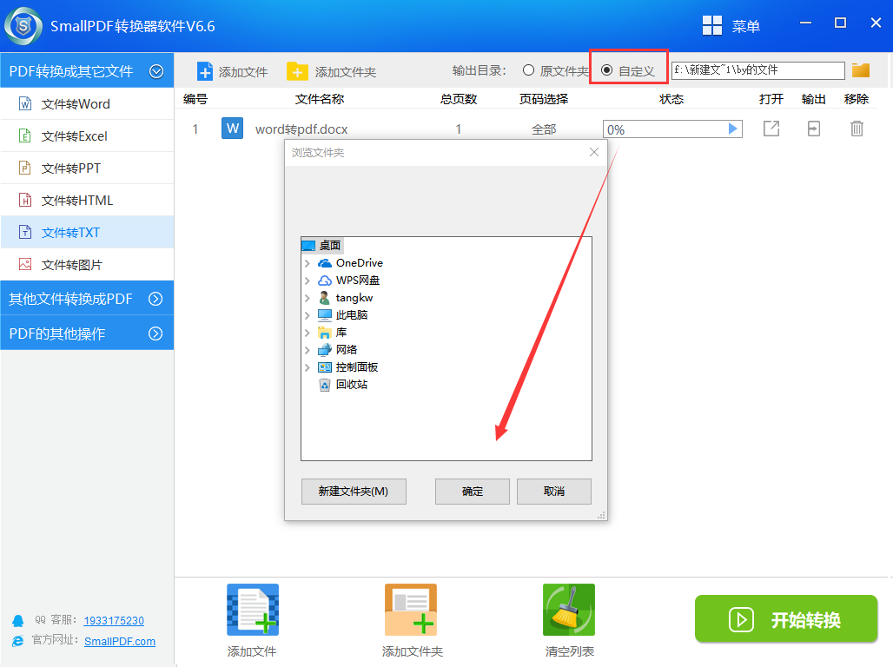This screenshot has height=667, width=893.
Task: Click the 文件转TXT sidebar icon
Action: click(25, 232)
